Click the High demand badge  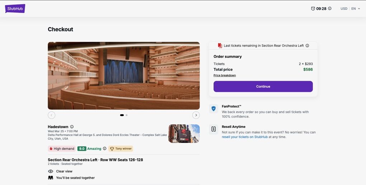click(x=62, y=149)
